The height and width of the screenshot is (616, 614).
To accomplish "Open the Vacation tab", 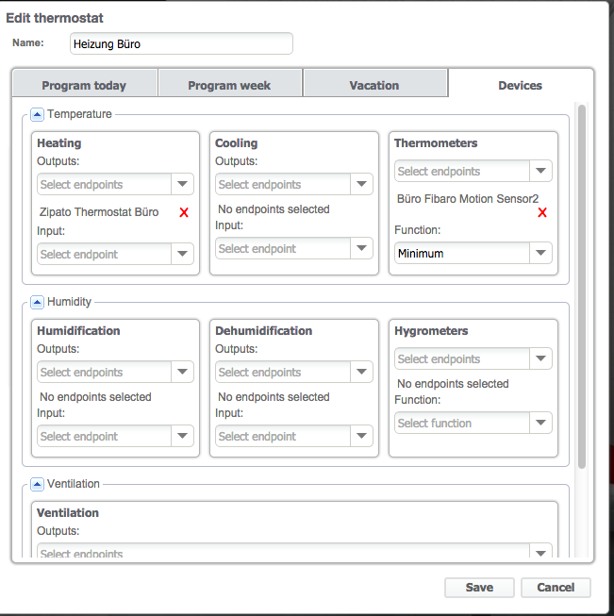I will tap(374, 85).
